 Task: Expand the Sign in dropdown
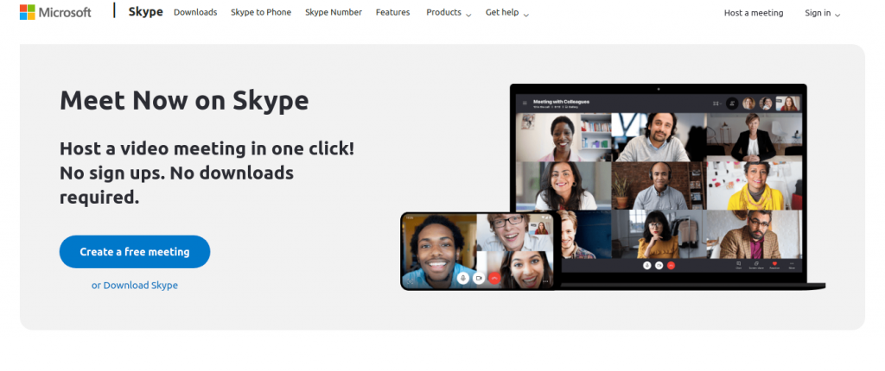click(823, 13)
